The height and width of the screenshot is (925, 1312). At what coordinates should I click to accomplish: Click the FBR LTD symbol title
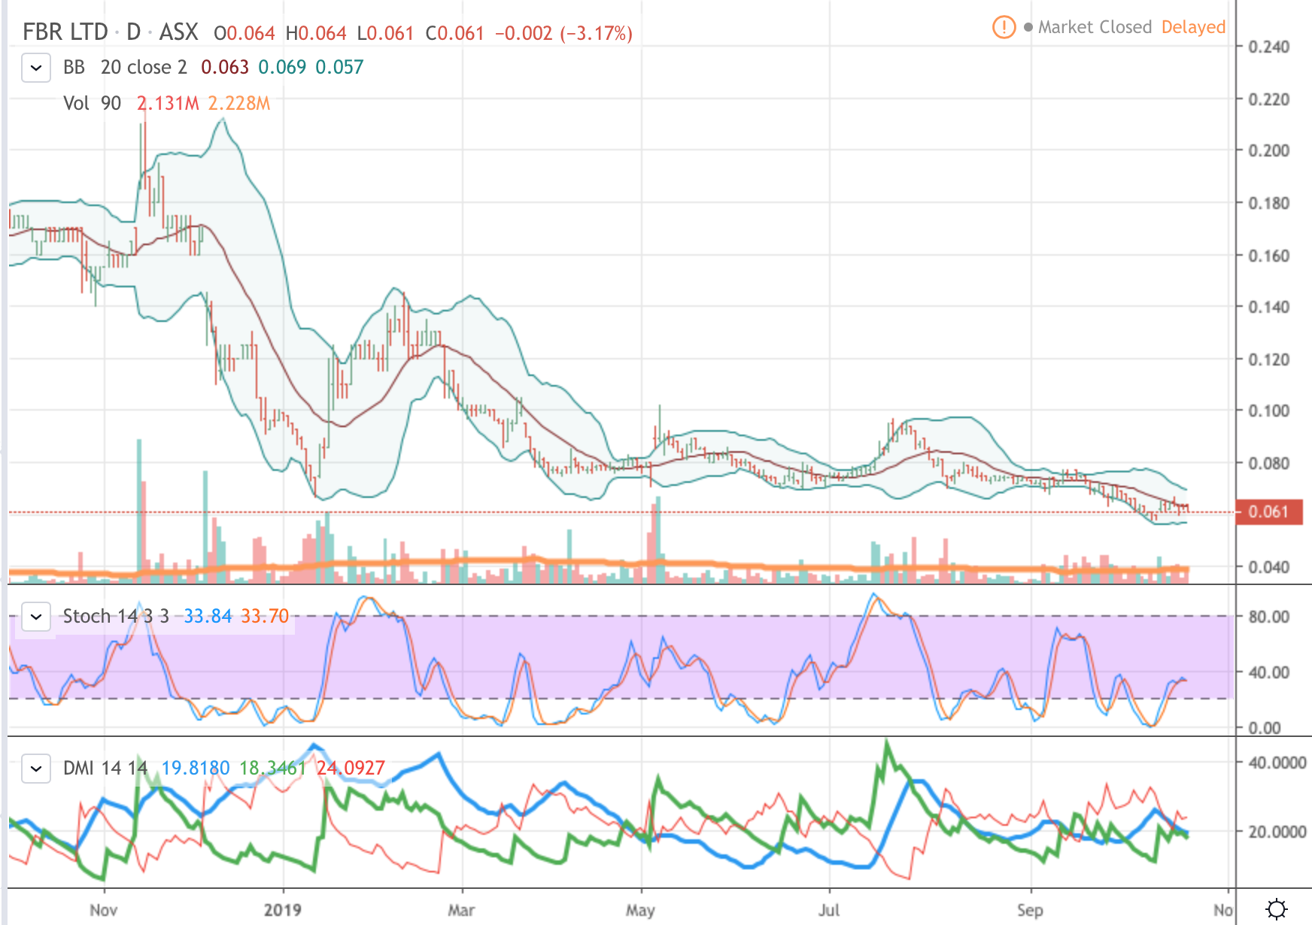65,32
